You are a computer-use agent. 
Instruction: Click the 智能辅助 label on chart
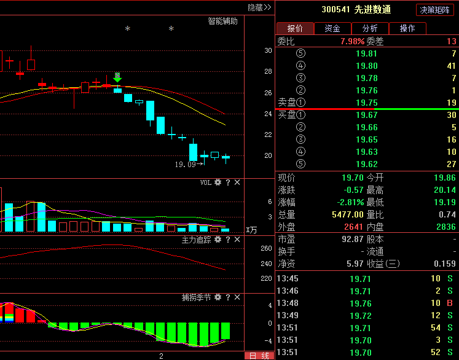[x=222, y=22]
